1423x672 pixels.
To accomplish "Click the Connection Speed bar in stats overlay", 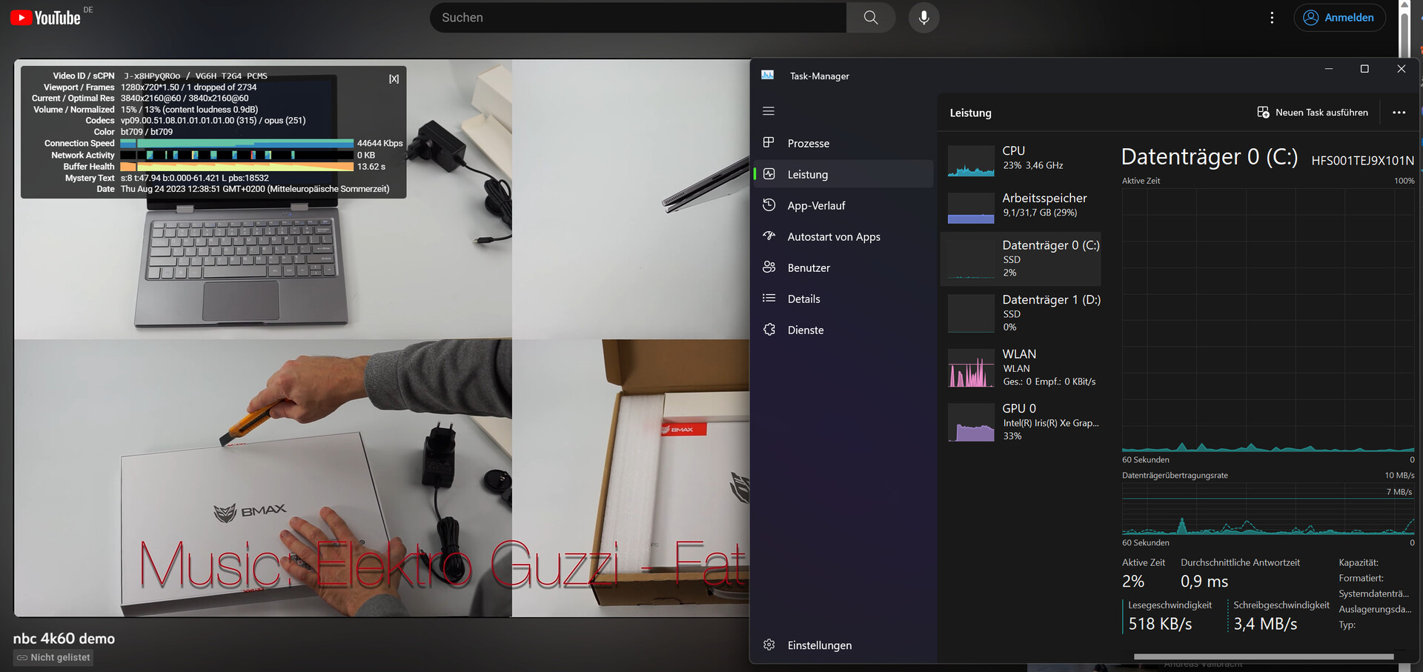I will 237,143.
